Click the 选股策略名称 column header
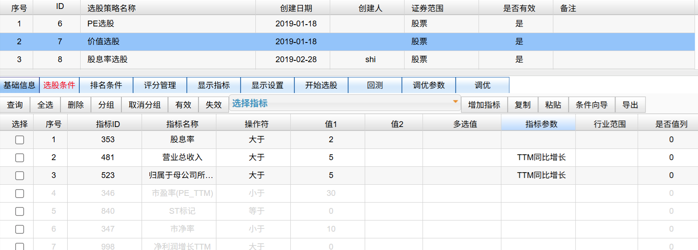698x250 pixels. click(x=168, y=8)
